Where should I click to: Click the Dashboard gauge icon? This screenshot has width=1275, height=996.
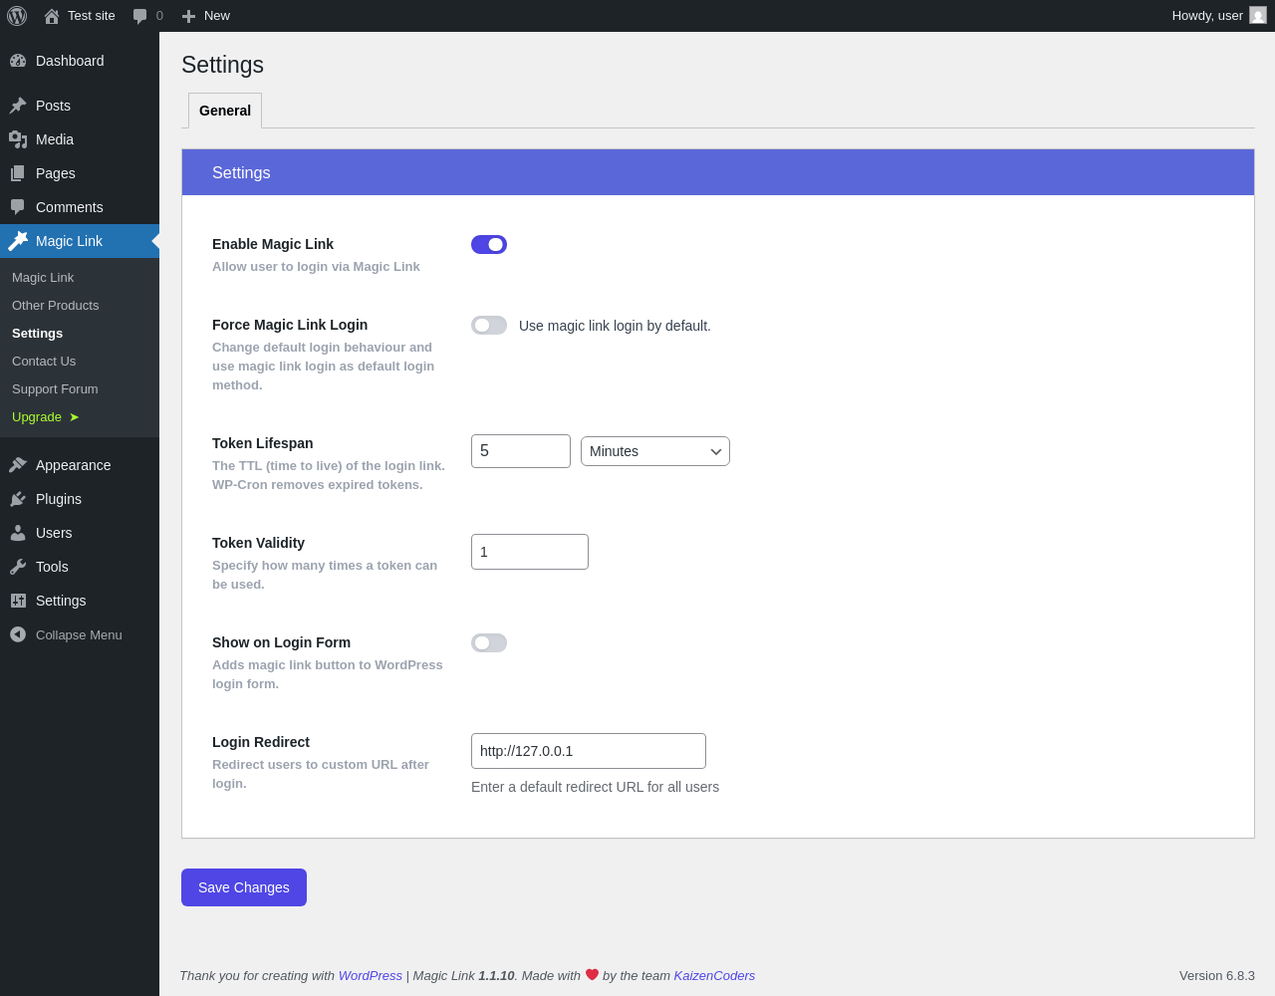click(x=18, y=61)
